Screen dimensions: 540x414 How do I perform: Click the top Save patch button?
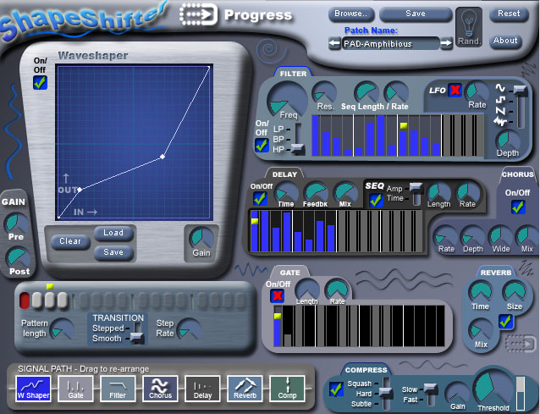click(416, 14)
